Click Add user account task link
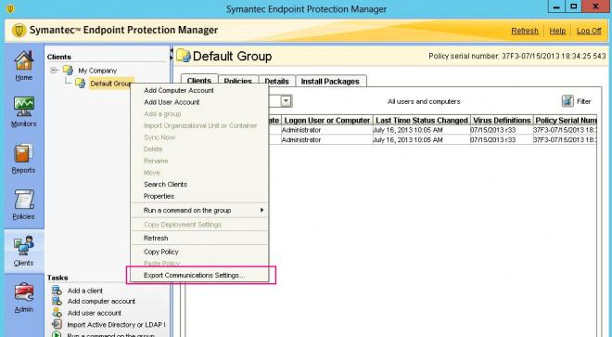Image resolution: width=612 pixels, height=337 pixels. tap(94, 313)
